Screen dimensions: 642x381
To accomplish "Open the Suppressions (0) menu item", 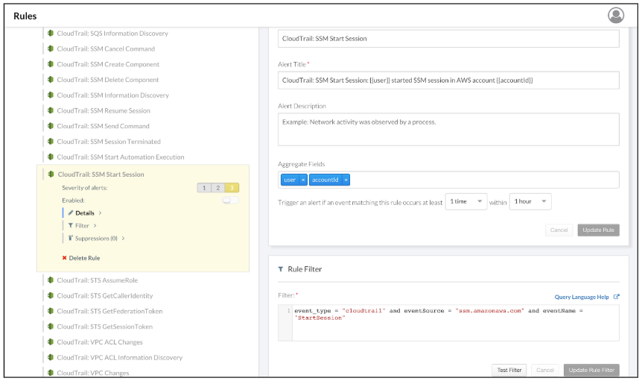I will coord(96,239).
